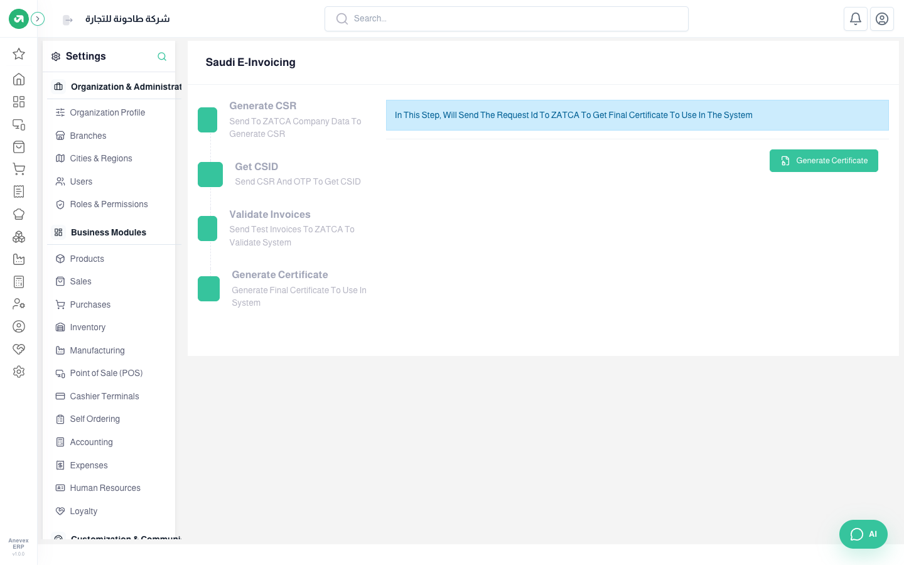This screenshot has height=565, width=904.
Task: Open Organization Profile settings
Action: pos(107,112)
